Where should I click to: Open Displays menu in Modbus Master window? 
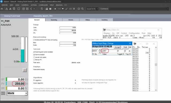coord(107,33)
